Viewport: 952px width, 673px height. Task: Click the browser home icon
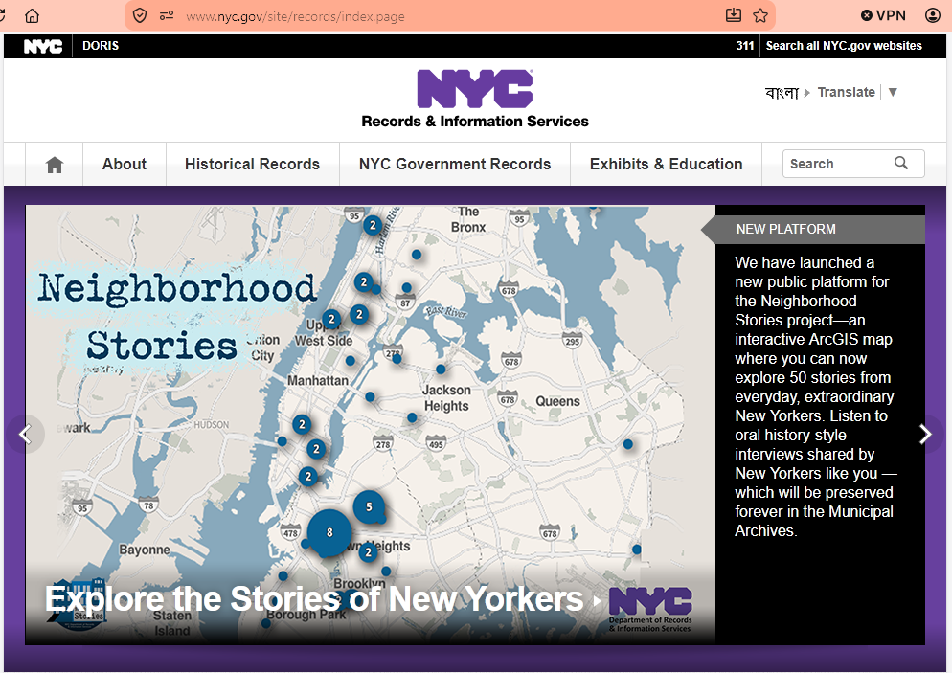pyautogui.click(x=32, y=15)
